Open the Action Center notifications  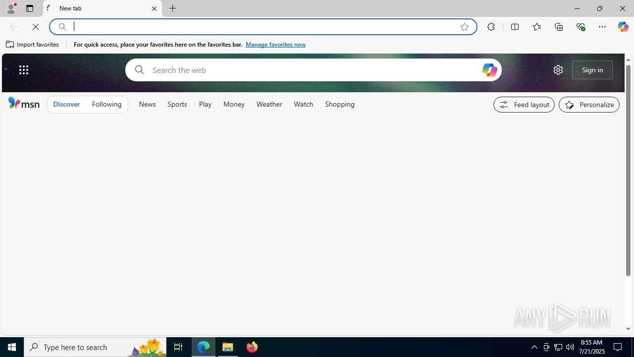[x=618, y=347]
